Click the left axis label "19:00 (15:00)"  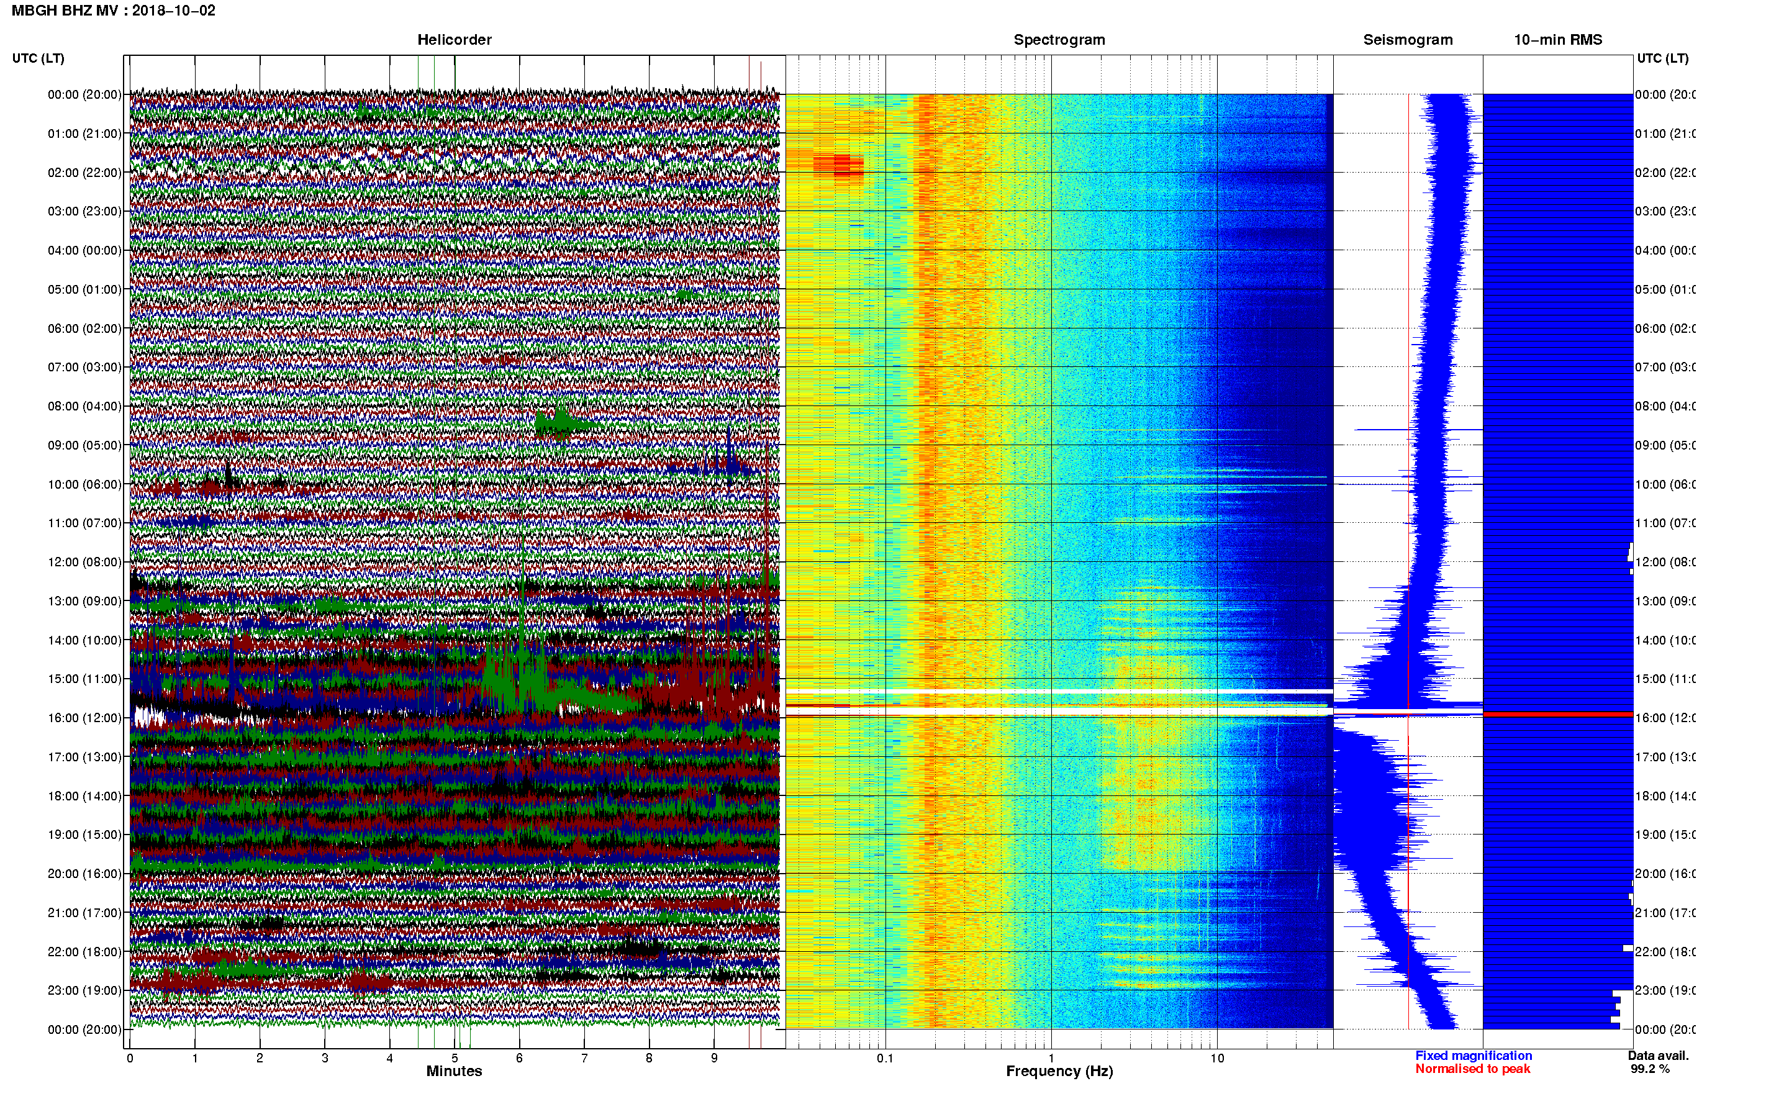coord(84,835)
